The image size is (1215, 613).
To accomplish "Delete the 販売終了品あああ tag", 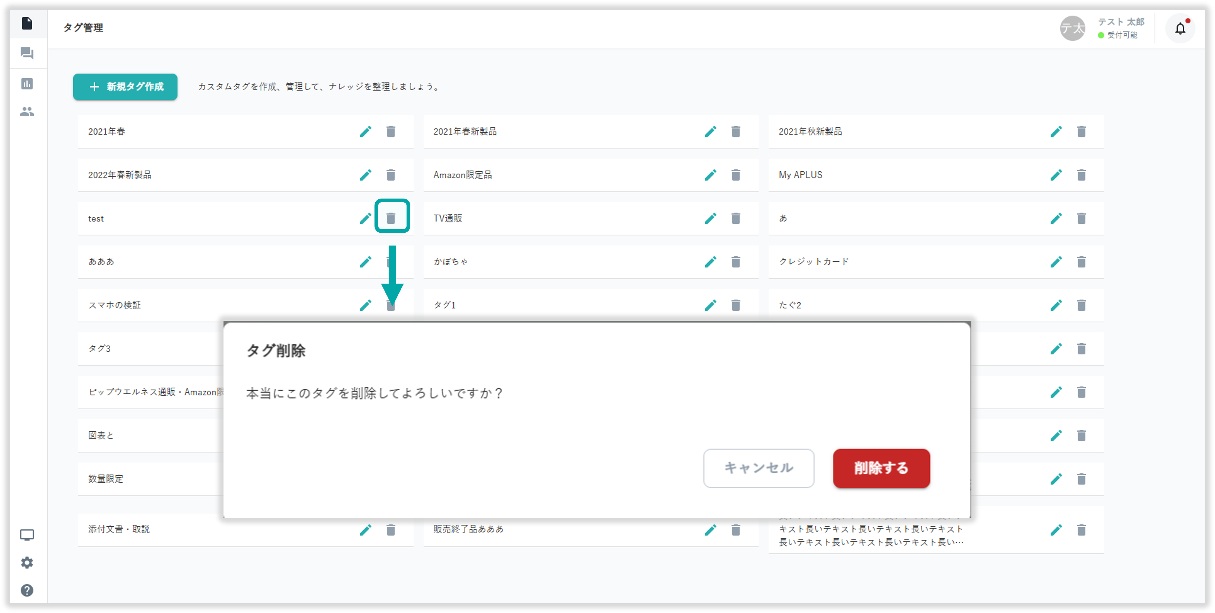I will coord(735,530).
